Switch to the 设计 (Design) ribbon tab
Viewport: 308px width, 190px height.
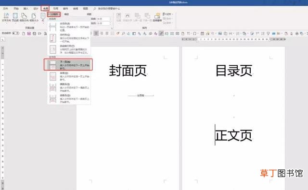pos(36,9)
